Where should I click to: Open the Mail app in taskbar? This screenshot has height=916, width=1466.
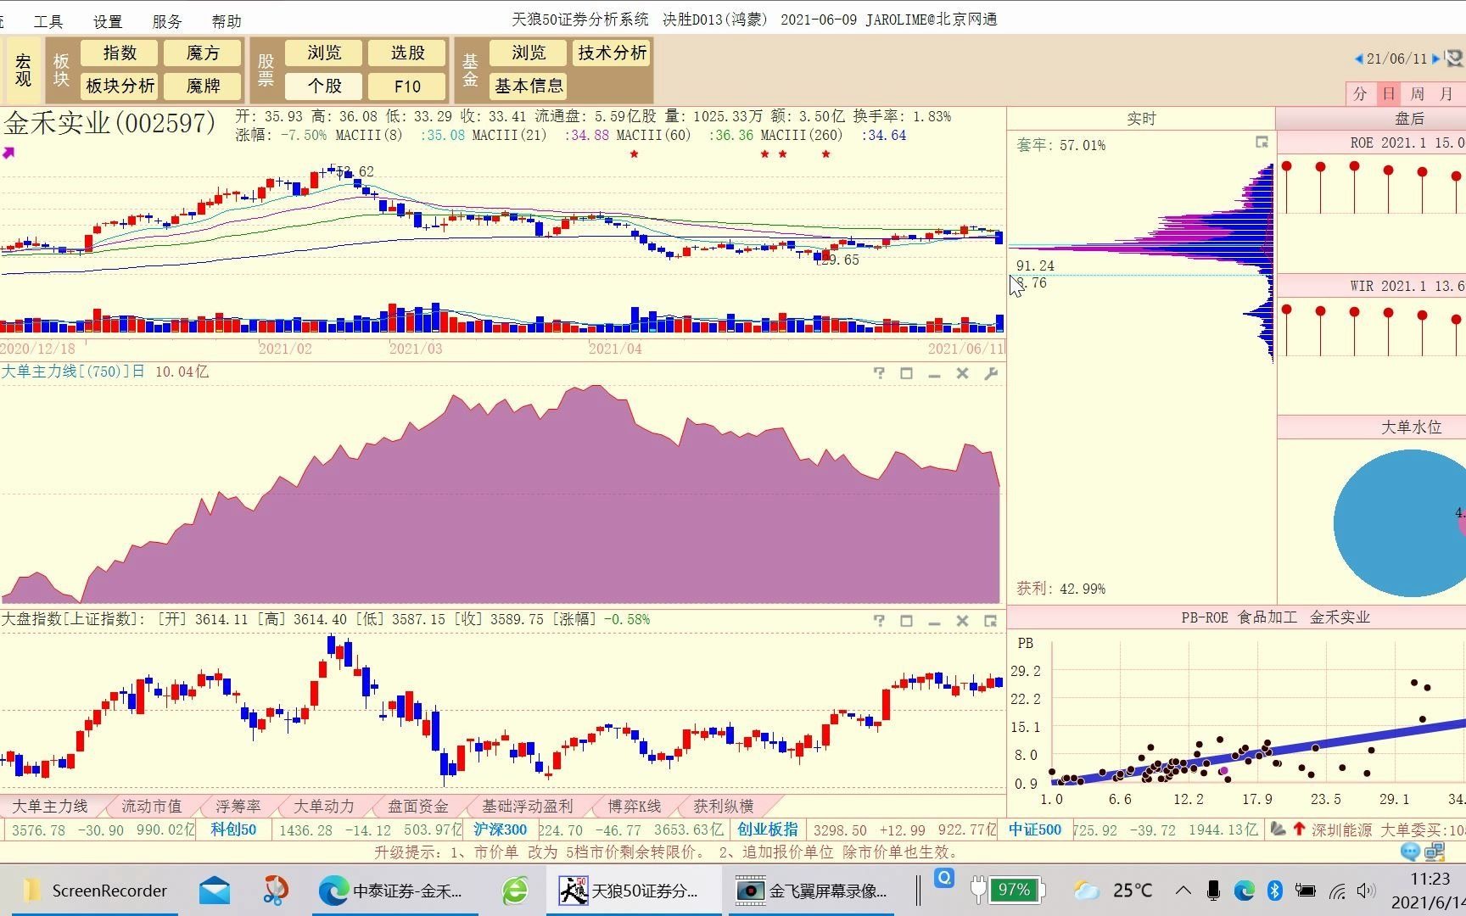[x=215, y=891]
